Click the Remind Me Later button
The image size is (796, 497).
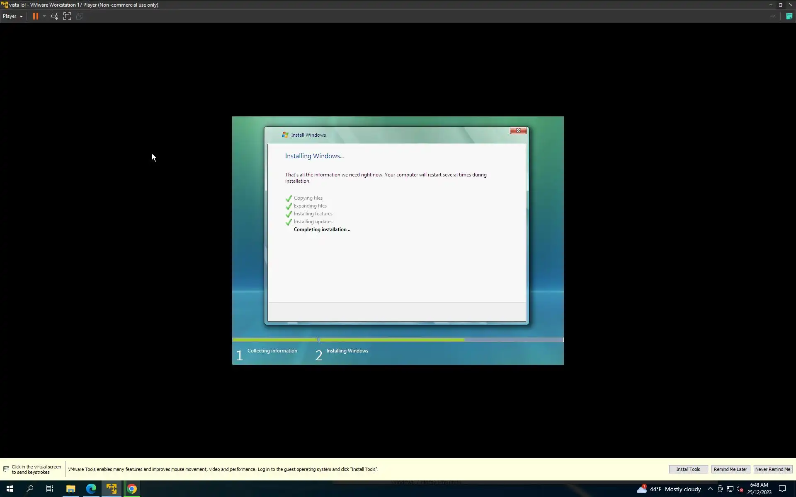[730, 469]
